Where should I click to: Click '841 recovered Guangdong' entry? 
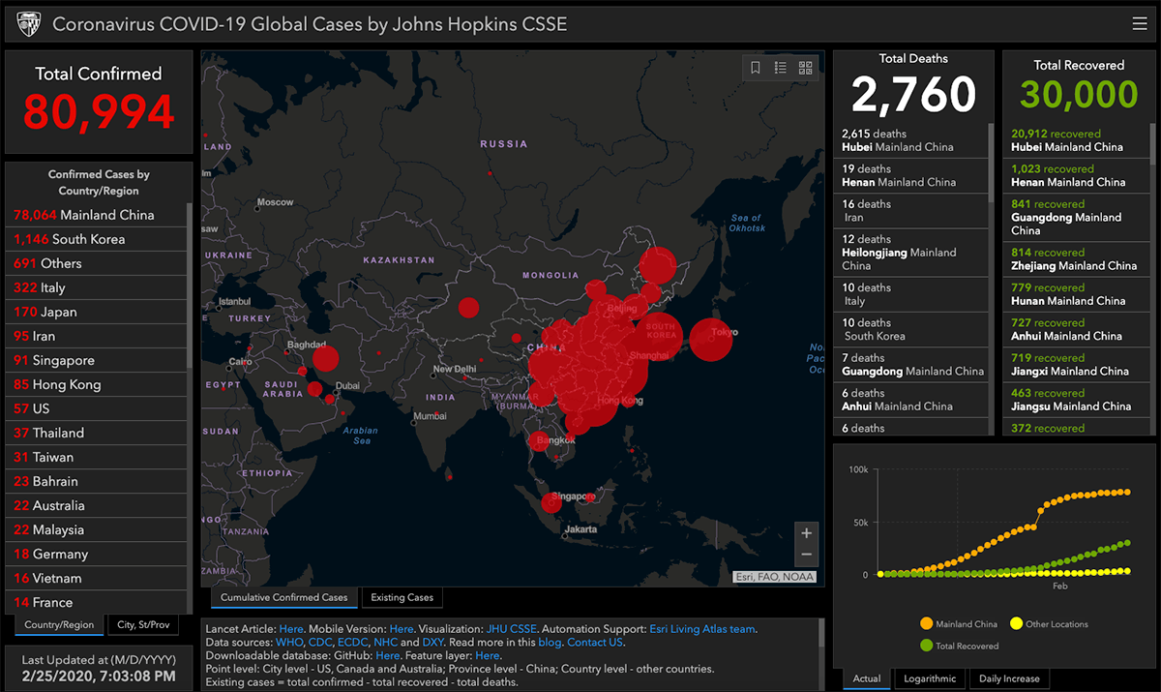1076,217
